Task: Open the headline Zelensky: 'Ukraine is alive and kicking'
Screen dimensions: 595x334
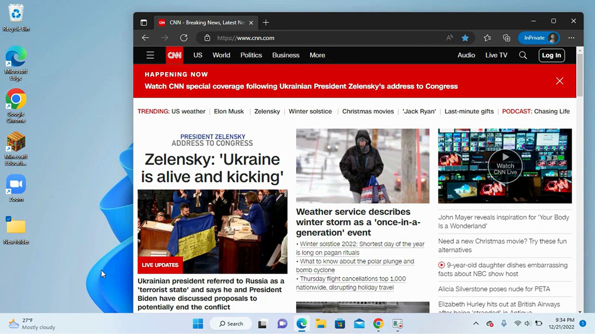Action: (x=212, y=168)
